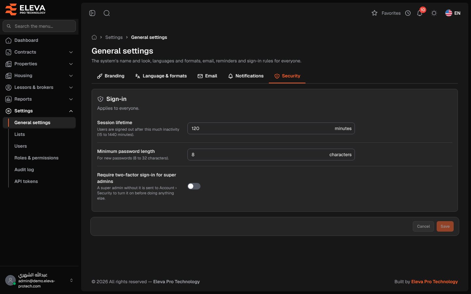Open Eleva Pro Technology footer link
Screen dimensions: 471x294
click(x=434, y=282)
